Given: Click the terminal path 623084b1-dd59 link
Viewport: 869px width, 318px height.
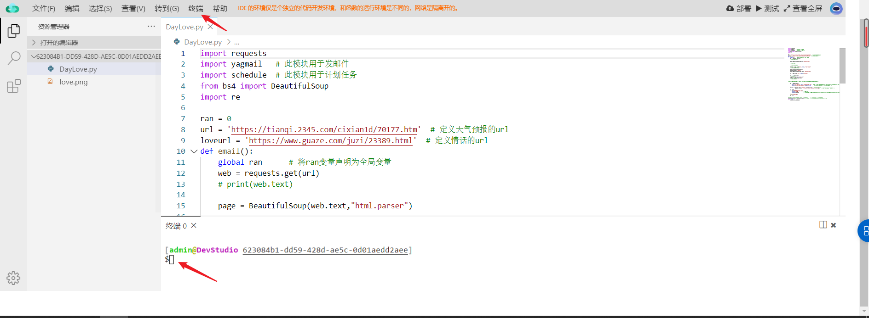Looking at the screenshot, I should pyautogui.click(x=325, y=250).
